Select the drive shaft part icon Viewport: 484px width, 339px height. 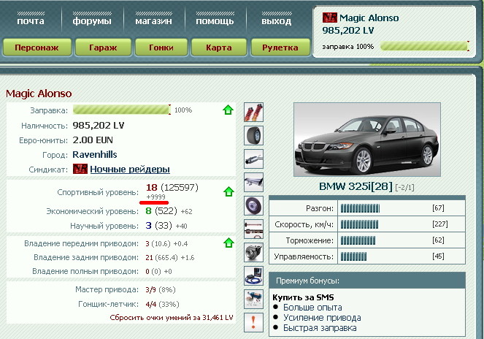[x=253, y=229]
